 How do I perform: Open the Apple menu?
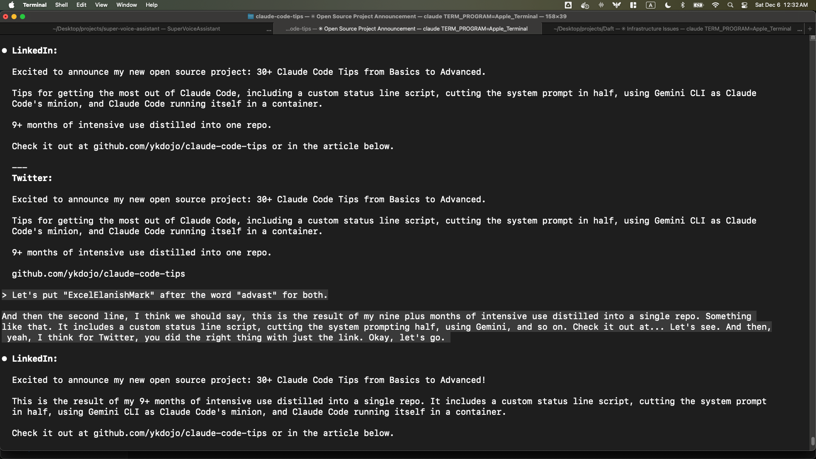click(11, 5)
